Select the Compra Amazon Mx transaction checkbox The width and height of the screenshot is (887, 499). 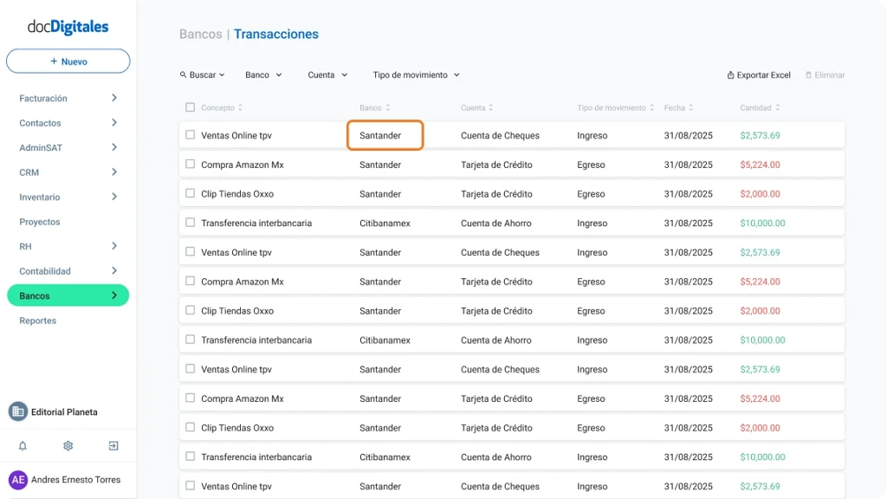pyautogui.click(x=189, y=165)
